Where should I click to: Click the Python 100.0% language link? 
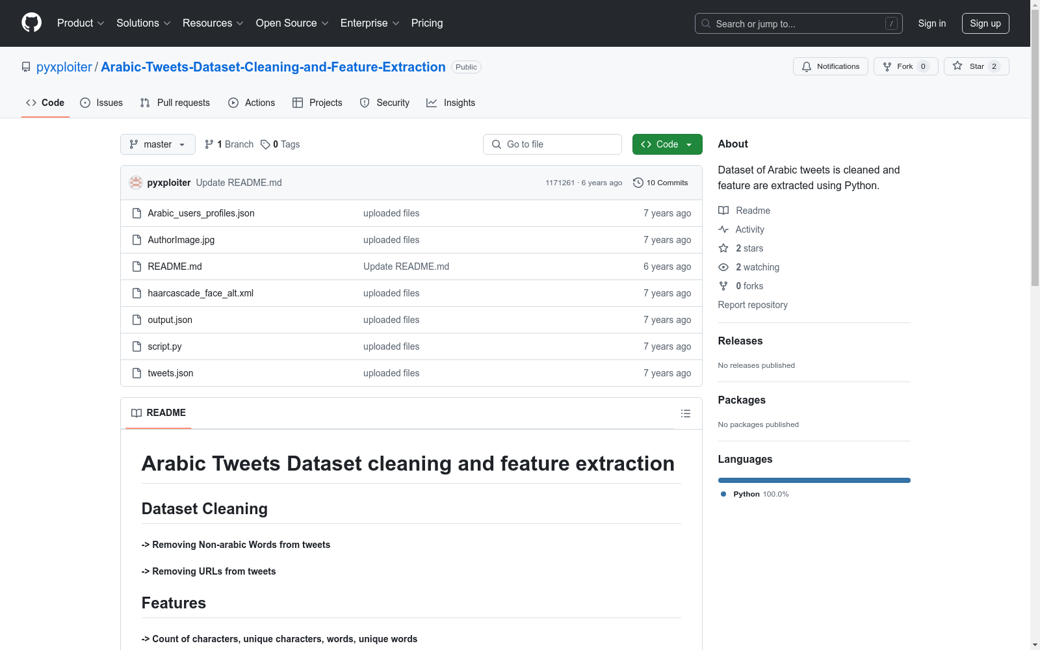[x=755, y=494]
